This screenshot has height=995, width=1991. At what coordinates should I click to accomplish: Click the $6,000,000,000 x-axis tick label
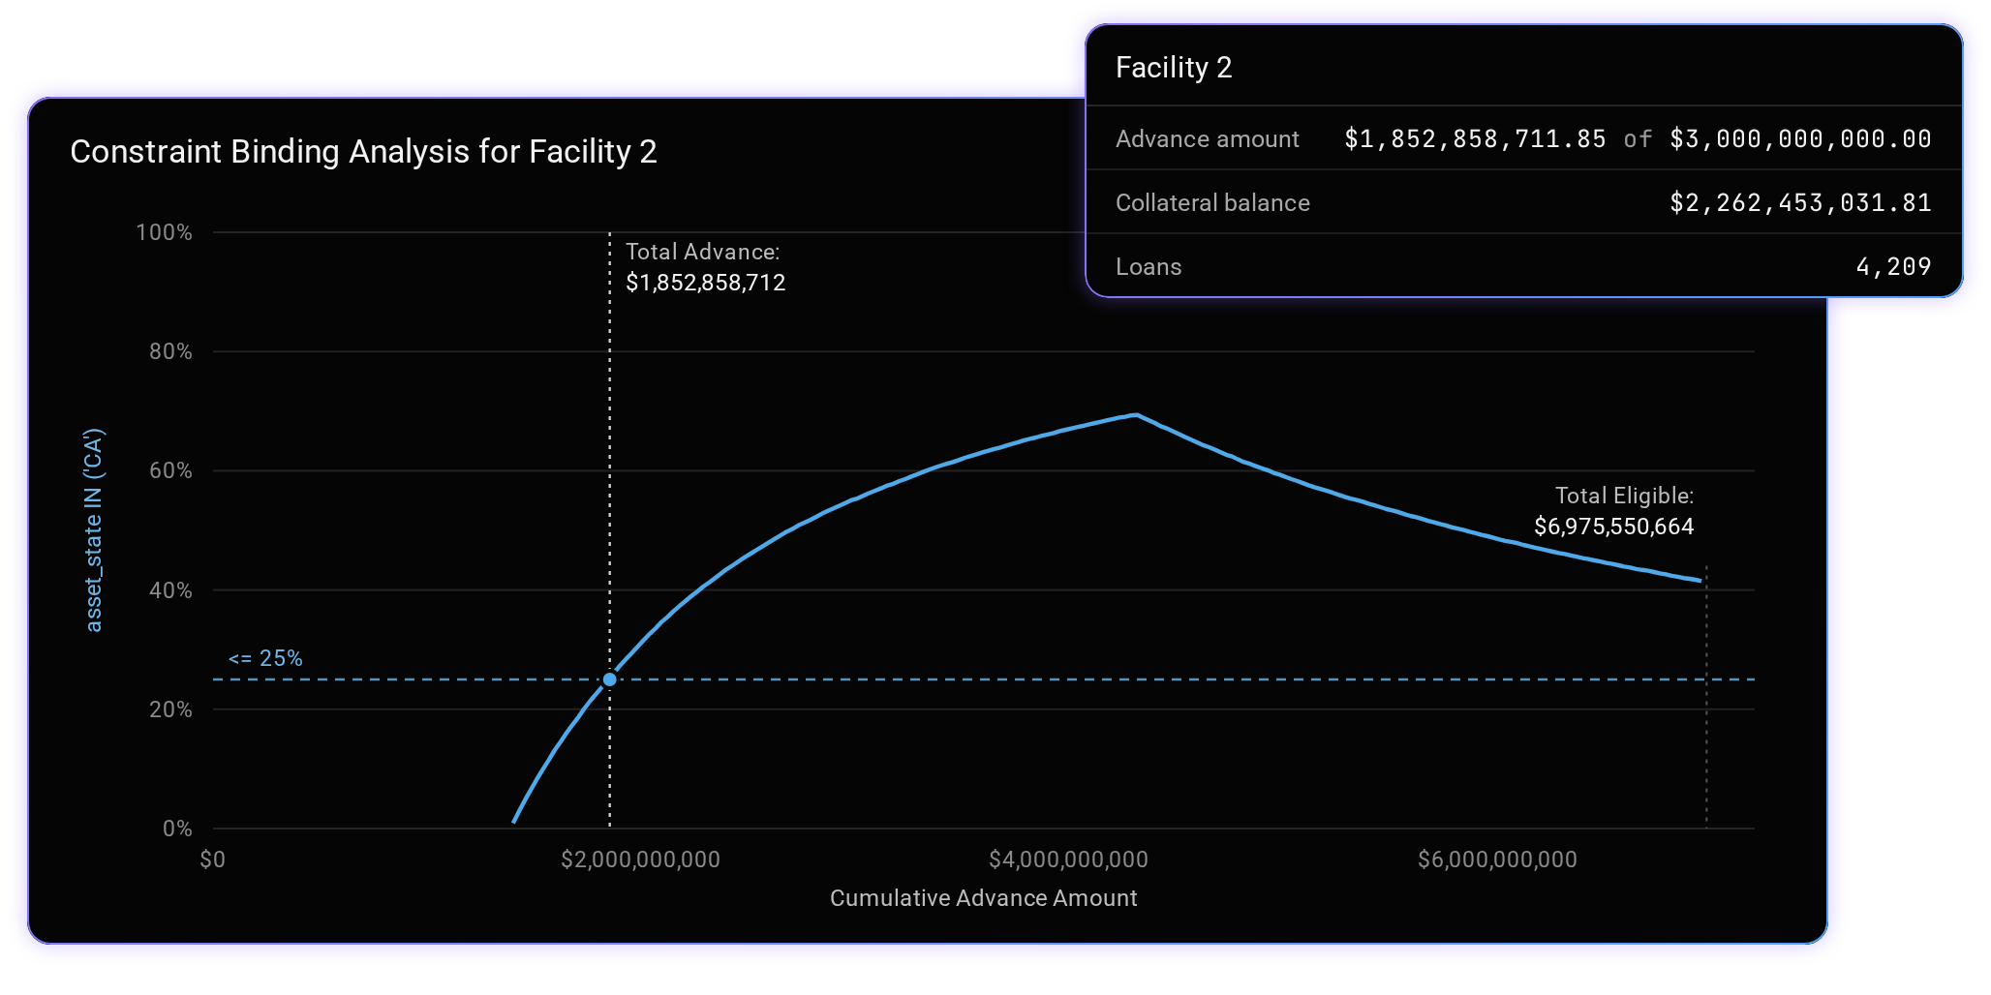pyautogui.click(x=1498, y=859)
